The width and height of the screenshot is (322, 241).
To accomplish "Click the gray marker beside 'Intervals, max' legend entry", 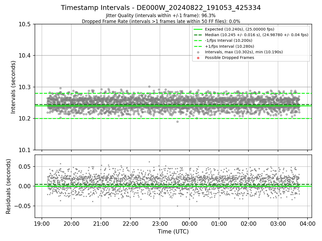I will [198, 52].
